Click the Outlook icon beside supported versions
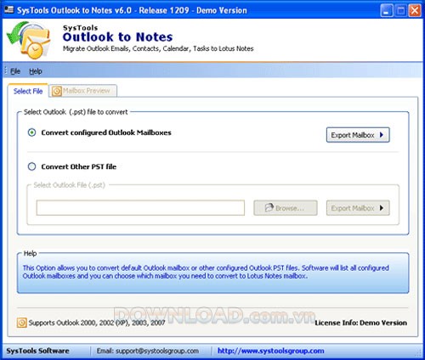 [22, 323]
